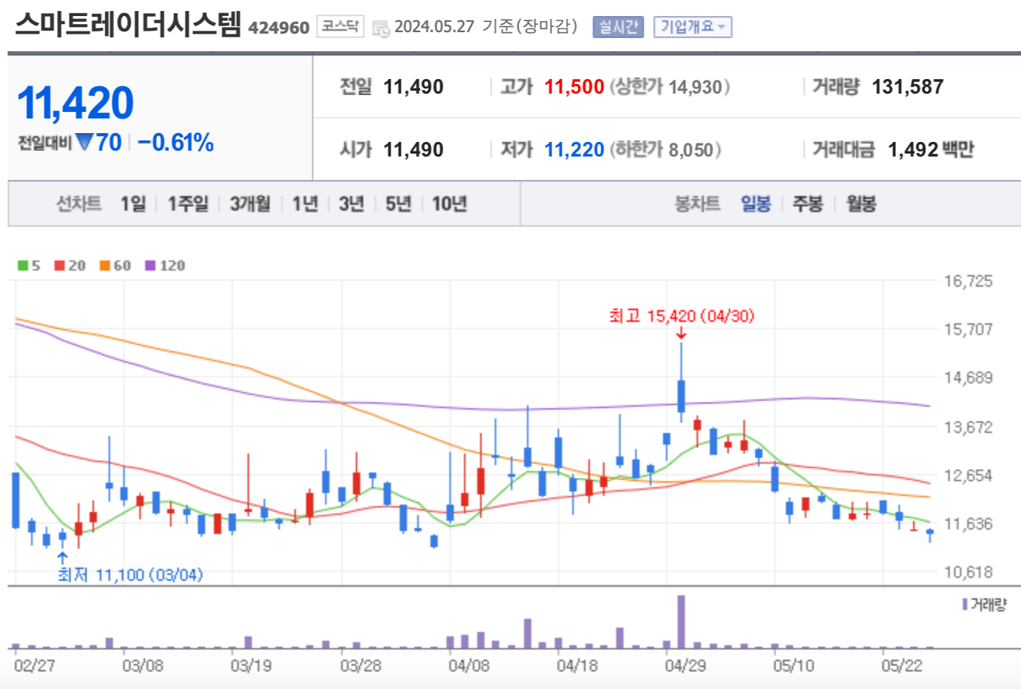Click the 04/30 peak candlestick

point(681,396)
